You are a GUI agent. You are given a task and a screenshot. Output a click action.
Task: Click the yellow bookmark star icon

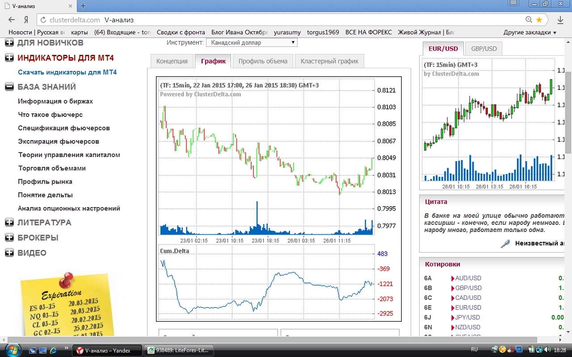tap(539, 20)
